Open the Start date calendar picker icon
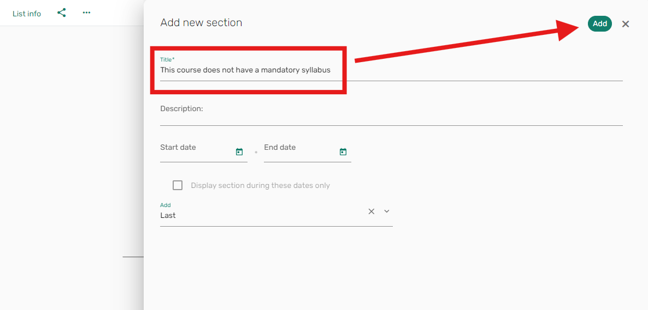 [x=239, y=151]
